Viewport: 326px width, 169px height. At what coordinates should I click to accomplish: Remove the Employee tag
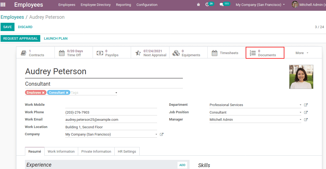coord(43,93)
